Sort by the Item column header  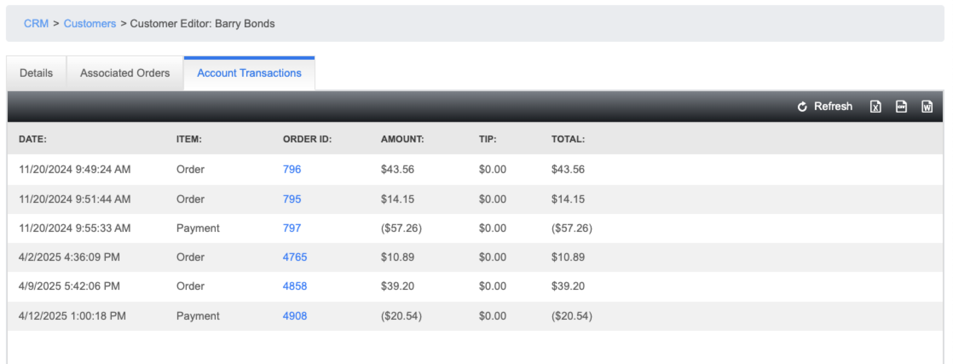point(189,139)
